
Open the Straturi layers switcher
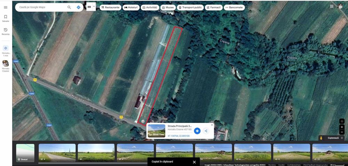[25, 153]
